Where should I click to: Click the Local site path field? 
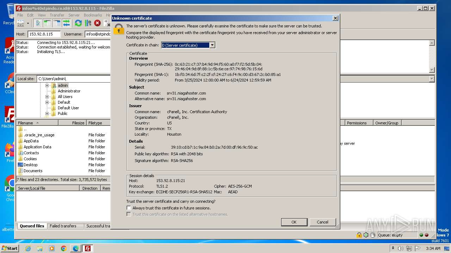(74, 79)
